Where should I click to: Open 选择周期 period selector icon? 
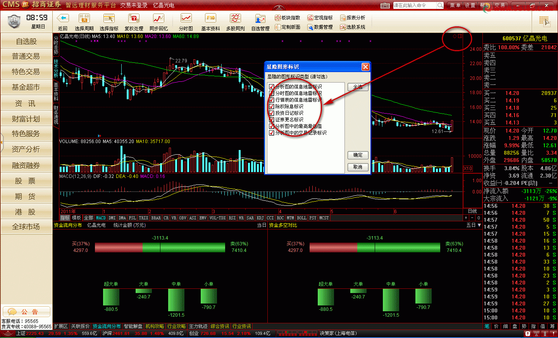tap(84, 18)
